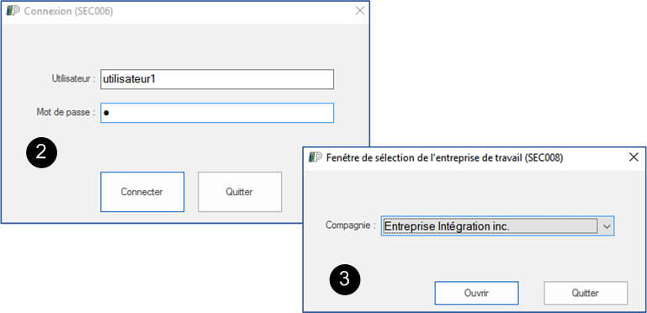Image resolution: width=647 pixels, height=313 pixels.
Task: Click the Utilisateur label
Action: 73,79
